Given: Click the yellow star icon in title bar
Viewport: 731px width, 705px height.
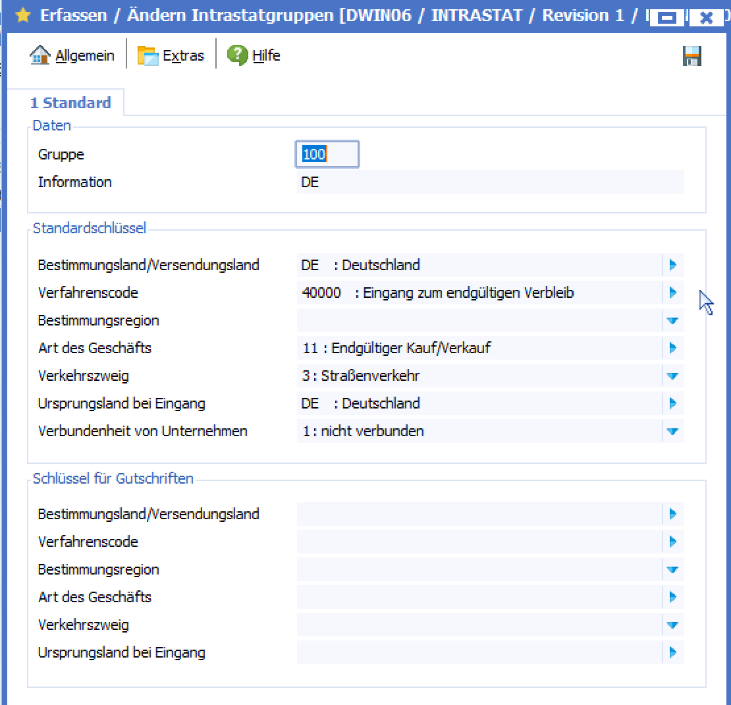Looking at the screenshot, I should tap(23, 15).
